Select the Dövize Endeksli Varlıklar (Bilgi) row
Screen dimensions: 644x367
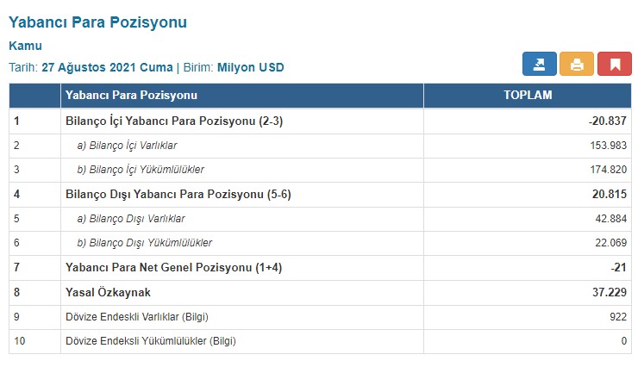(x=137, y=317)
